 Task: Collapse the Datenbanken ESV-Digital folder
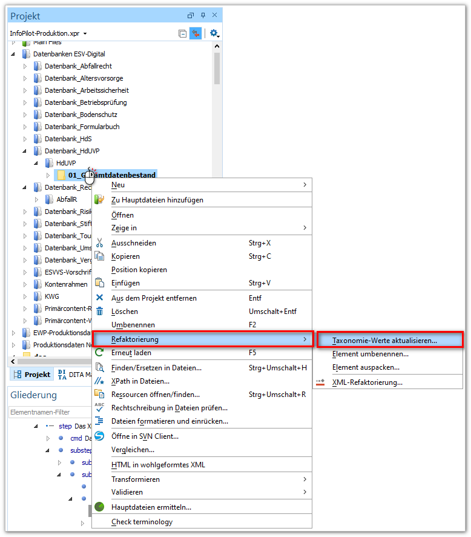[13, 54]
